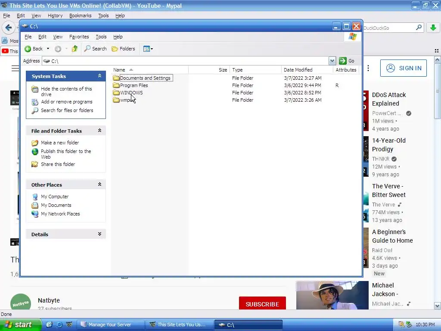This screenshot has height=331, width=441.
Task: Open My Computer from Other Places
Action: pos(55,197)
